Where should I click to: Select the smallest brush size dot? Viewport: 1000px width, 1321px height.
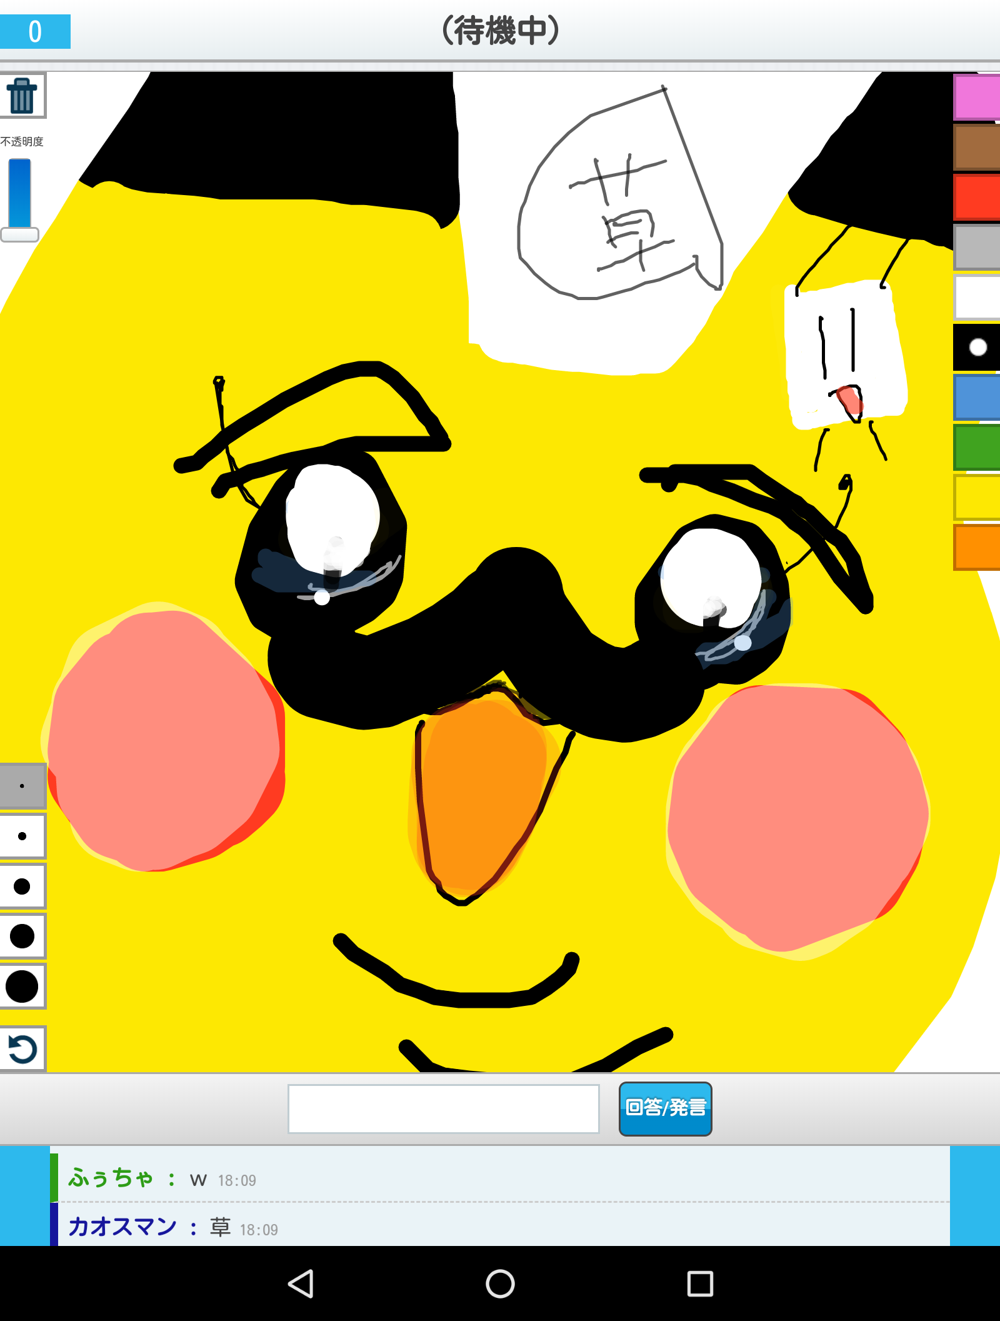click(22, 786)
